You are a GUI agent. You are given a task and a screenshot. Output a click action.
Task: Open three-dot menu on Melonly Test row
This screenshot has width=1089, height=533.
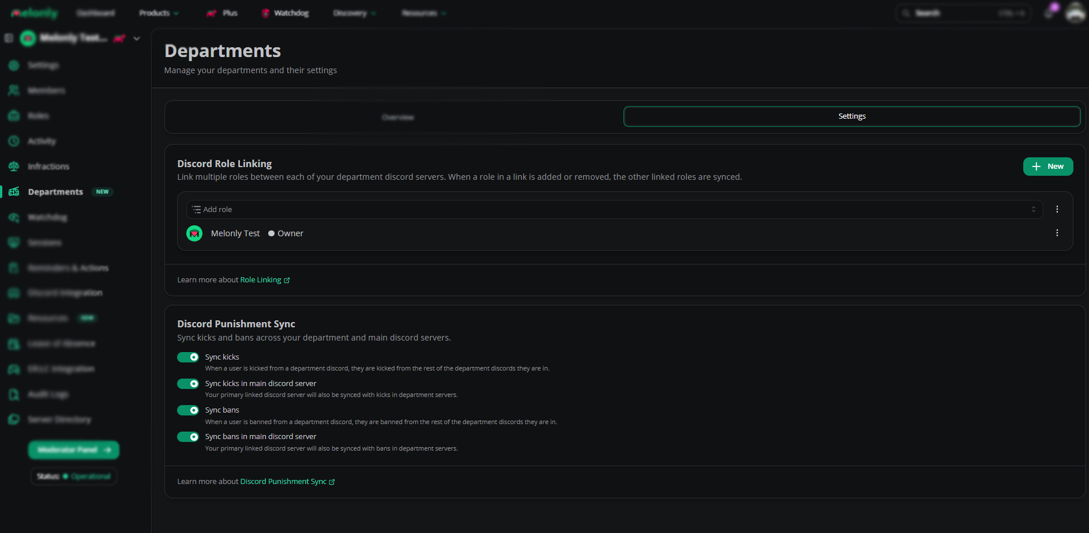coord(1057,233)
